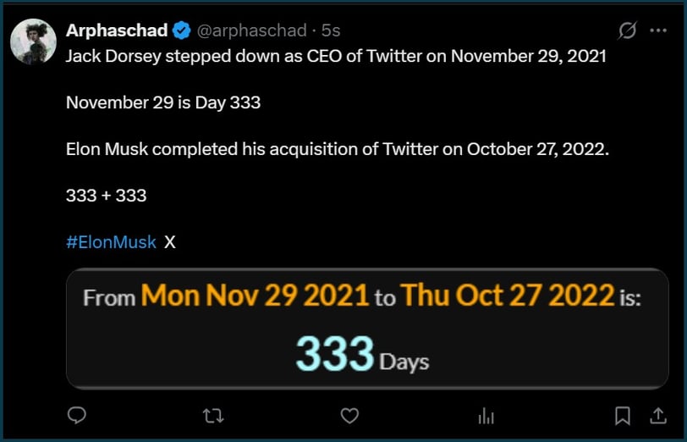Image resolution: width=687 pixels, height=442 pixels.
Task: Click the 'November 29 is Day 333' line
Action: pyautogui.click(x=163, y=102)
